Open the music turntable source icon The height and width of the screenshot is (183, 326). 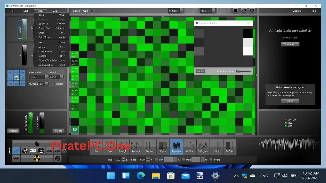(x=24, y=151)
